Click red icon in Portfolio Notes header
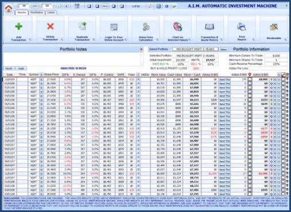The image size is (291, 212). coord(141,49)
